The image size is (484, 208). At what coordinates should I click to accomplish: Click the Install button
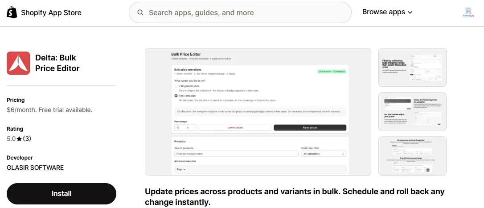coord(62,193)
